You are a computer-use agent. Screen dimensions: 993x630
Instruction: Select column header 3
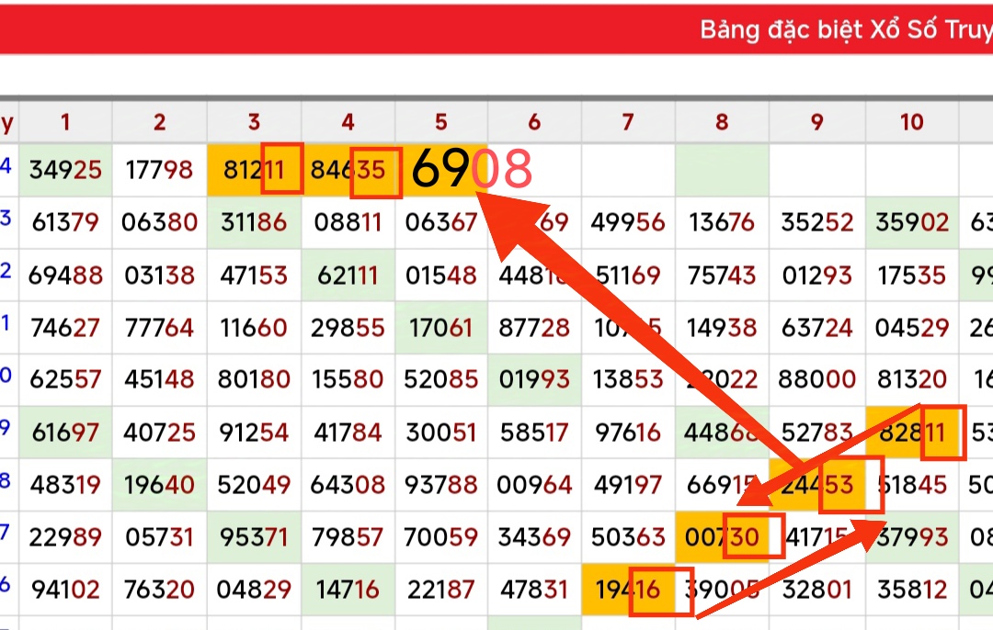254,122
